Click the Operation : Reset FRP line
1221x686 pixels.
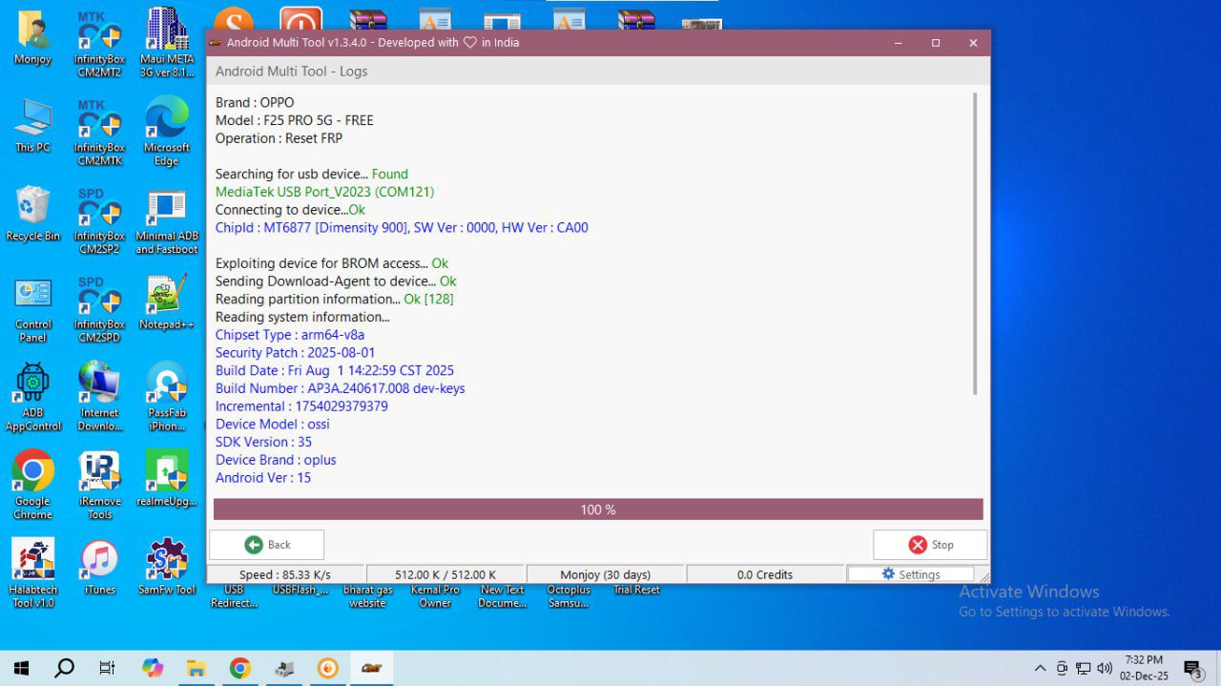[x=279, y=138]
